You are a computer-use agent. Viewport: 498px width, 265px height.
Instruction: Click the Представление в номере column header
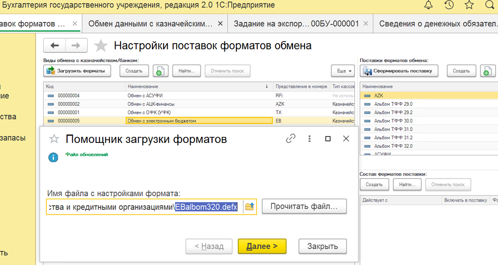click(301, 86)
